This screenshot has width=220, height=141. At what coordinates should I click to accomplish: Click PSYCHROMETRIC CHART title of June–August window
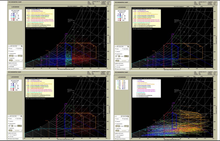click(x=15, y=72)
